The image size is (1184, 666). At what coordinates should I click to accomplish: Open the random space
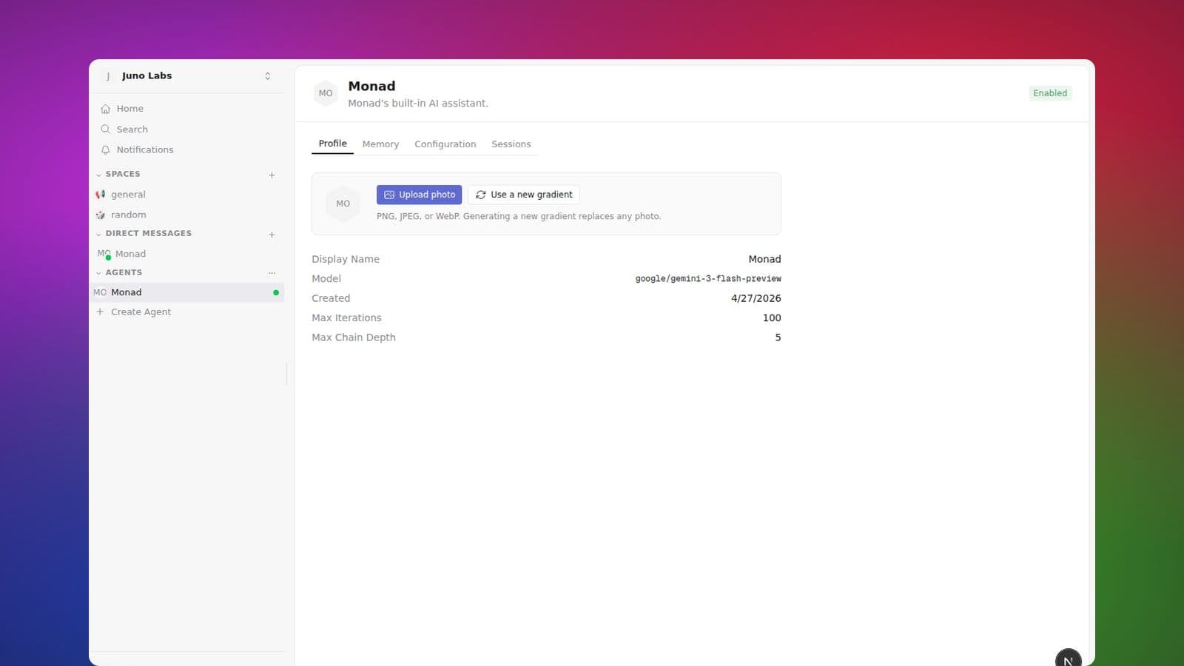[x=187, y=215]
